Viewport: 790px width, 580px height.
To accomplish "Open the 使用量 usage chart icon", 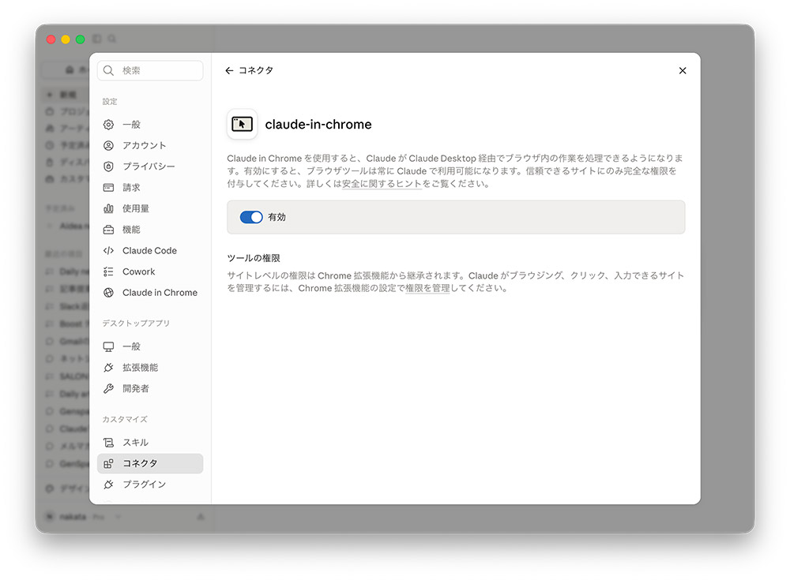I will (x=108, y=208).
